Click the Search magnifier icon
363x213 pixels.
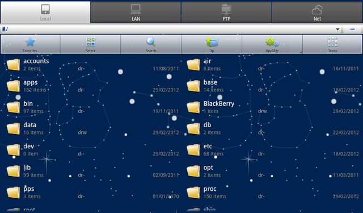pos(151,42)
